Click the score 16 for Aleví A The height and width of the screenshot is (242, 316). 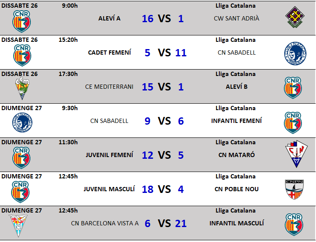coord(148,18)
